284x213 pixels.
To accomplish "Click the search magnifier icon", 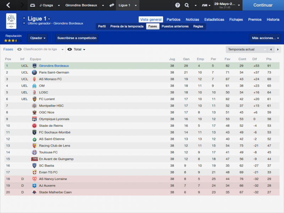I will click(x=187, y=5).
